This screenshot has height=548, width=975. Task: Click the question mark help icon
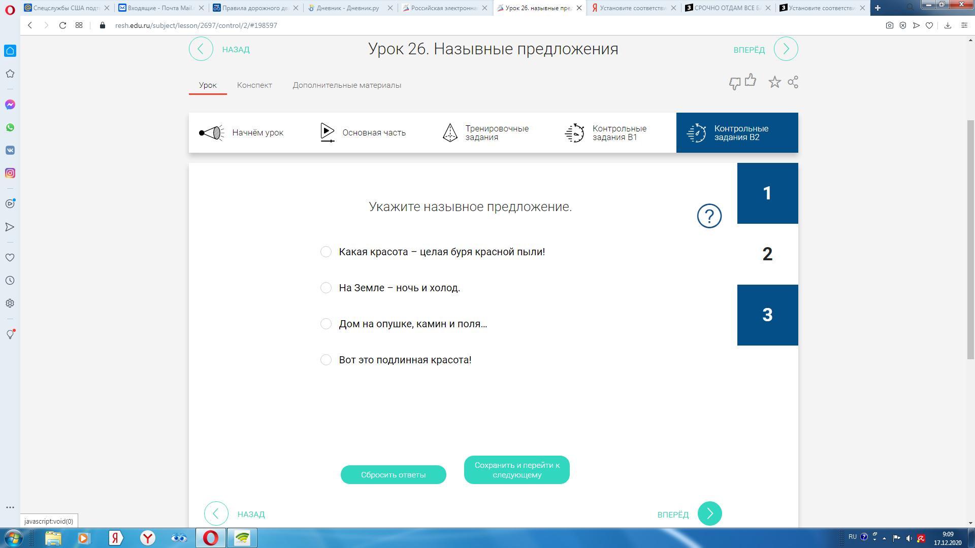(x=709, y=216)
